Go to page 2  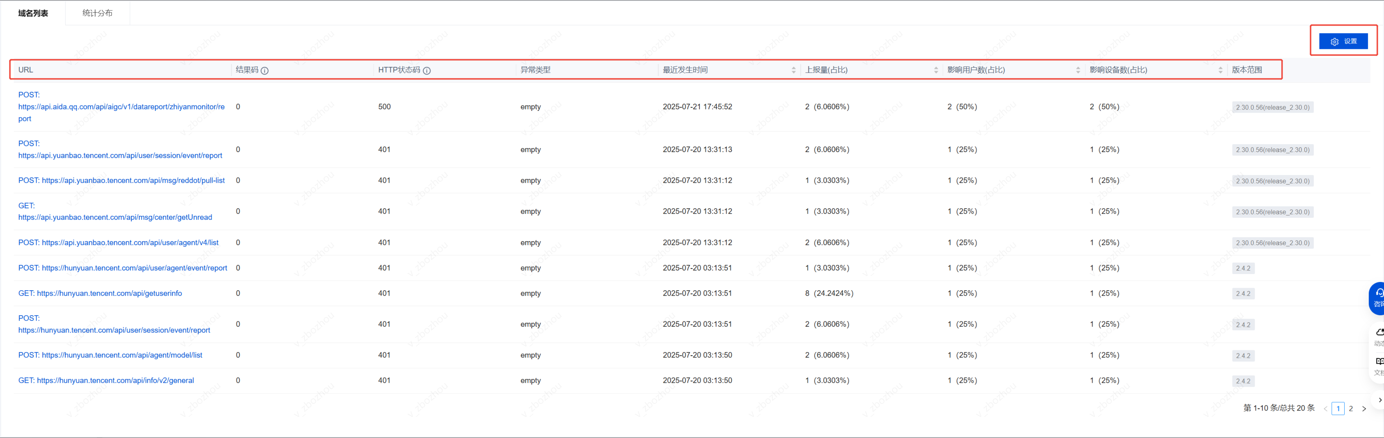tap(1351, 408)
